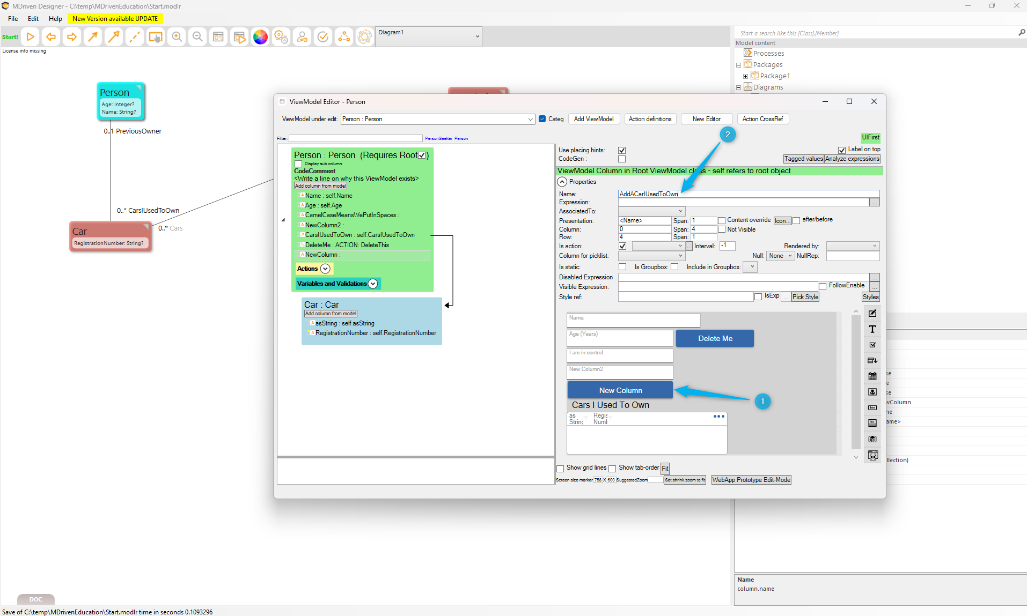Click the zoom in magnifier toolbar icon

tap(177, 37)
